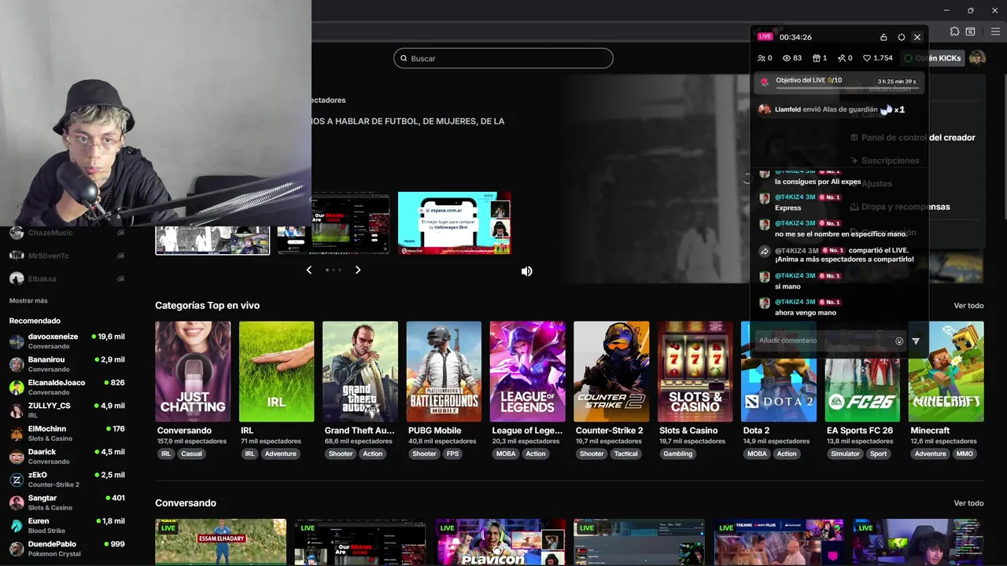Select Drops y recompensas menu entry
Image resolution: width=1007 pixels, height=566 pixels.
click(901, 207)
